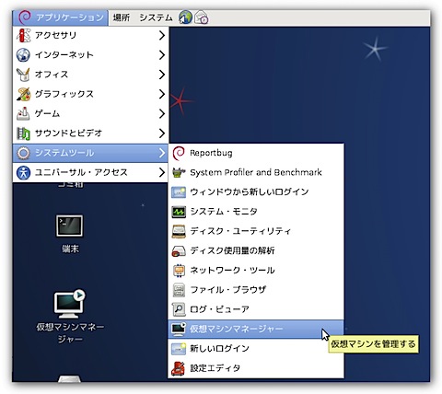Select the ログ・ビューア label
Image resolution: width=442 pixels, height=394 pixels.
click(219, 309)
